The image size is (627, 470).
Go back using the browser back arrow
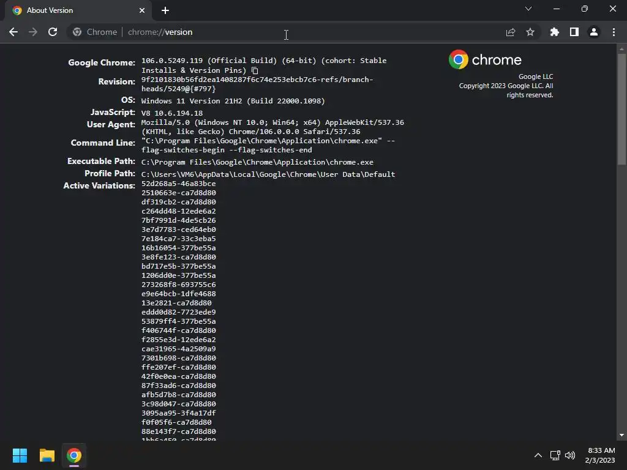[x=13, y=32]
